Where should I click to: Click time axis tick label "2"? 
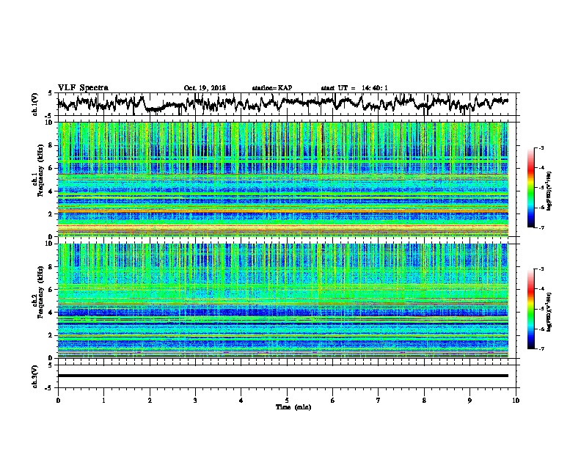[x=150, y=401]
